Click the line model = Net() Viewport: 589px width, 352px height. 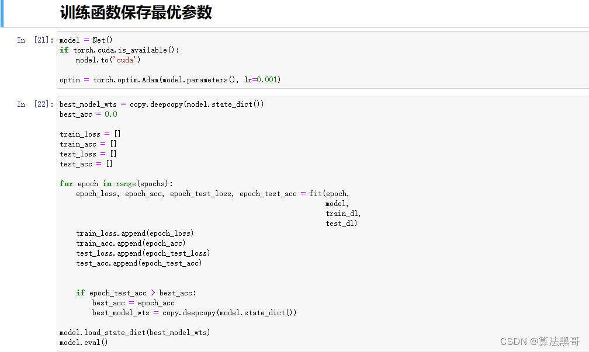coord(86,40)
